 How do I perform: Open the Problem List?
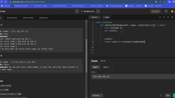[88, 11]
